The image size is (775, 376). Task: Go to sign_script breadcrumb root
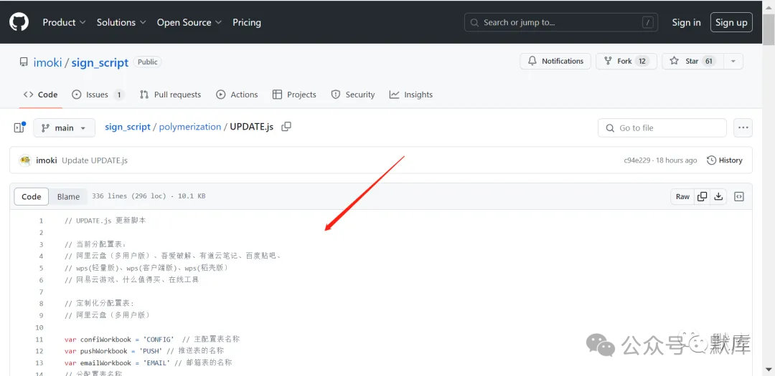pos(128,127)
